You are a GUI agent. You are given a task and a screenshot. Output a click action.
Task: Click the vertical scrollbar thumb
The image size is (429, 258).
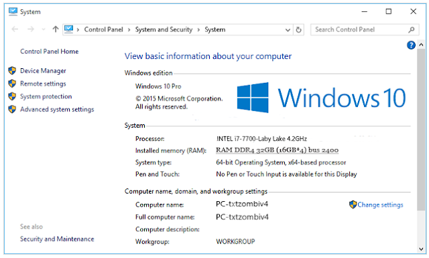[x=421, y=130]
